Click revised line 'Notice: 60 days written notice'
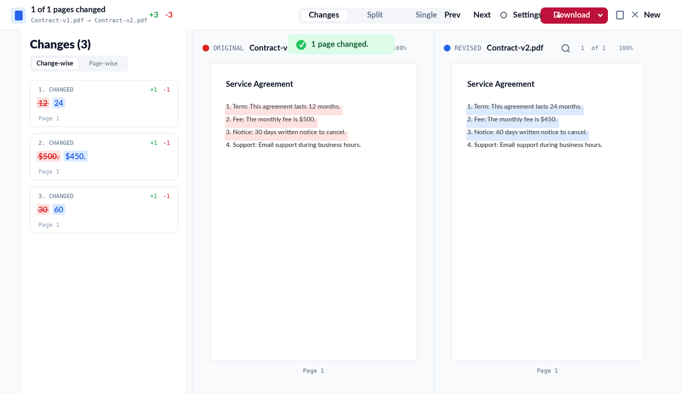 click(x=527, y=132)
